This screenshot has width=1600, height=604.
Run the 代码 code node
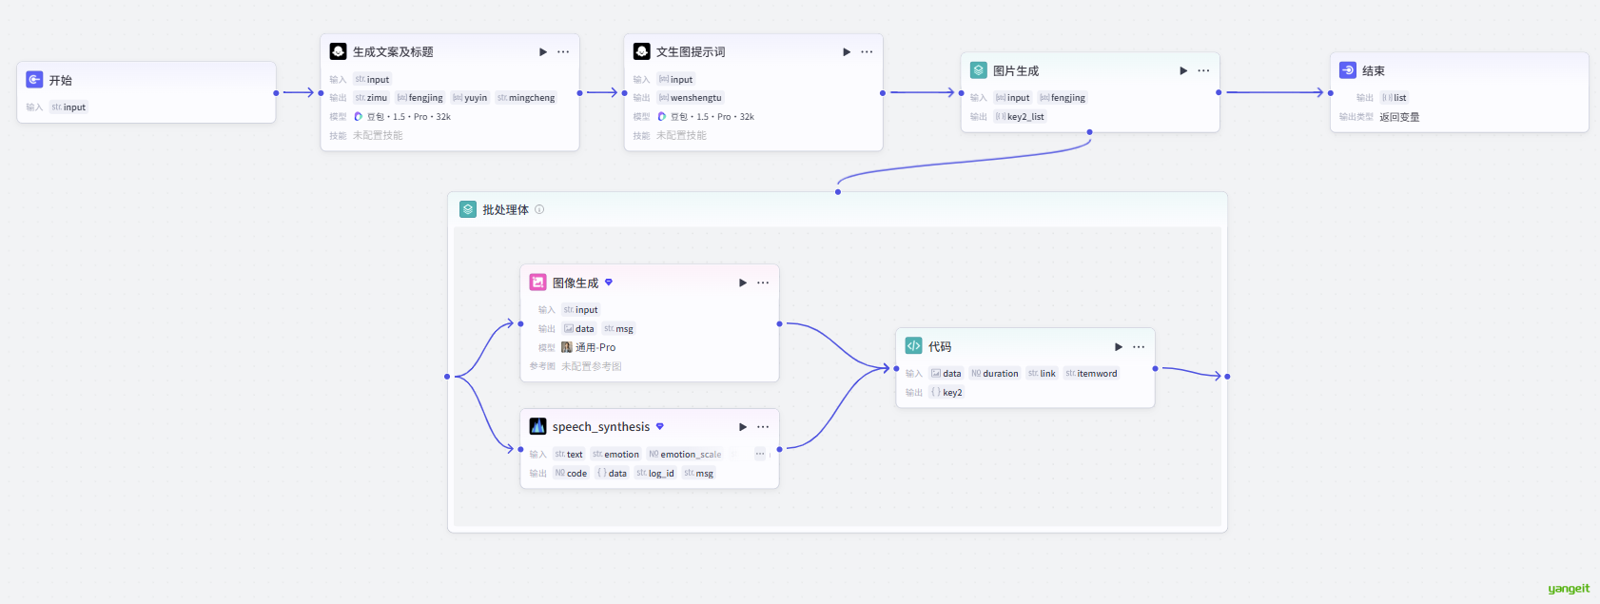tap(1119, 347)
